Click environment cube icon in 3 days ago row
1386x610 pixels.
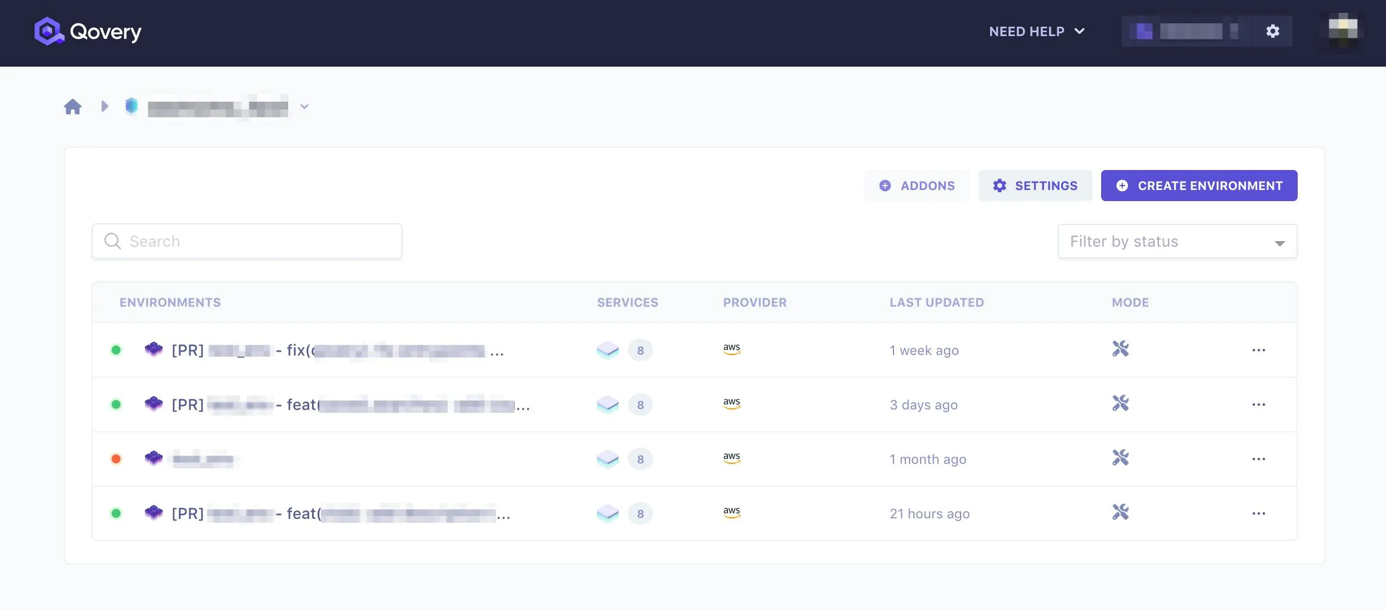pyautogui.click(x=154, y=403)
